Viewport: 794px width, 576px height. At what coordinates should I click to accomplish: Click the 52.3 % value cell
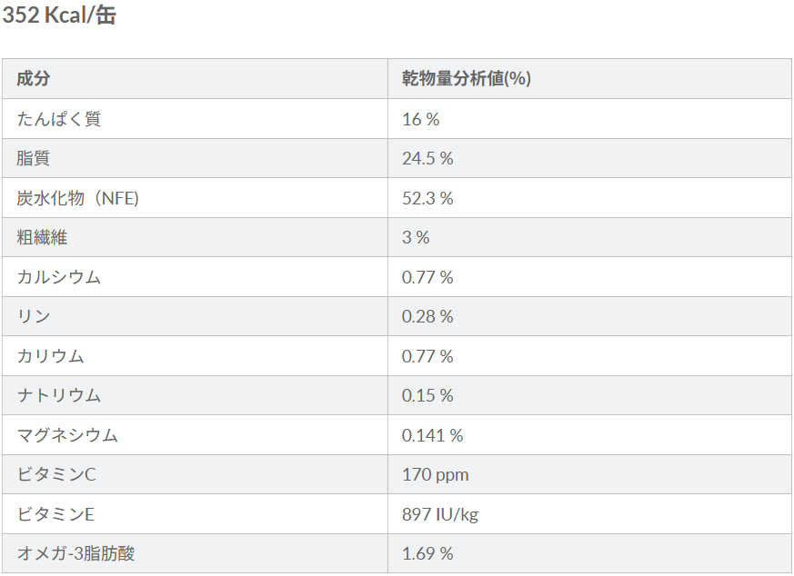pos(427,198)
